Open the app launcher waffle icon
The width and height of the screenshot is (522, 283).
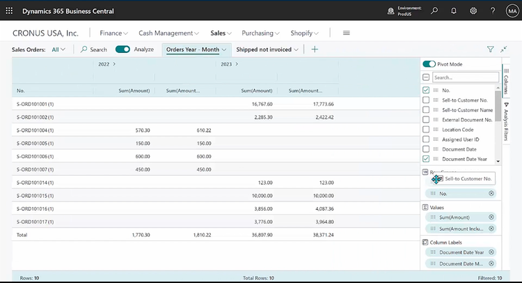[9, 11]
